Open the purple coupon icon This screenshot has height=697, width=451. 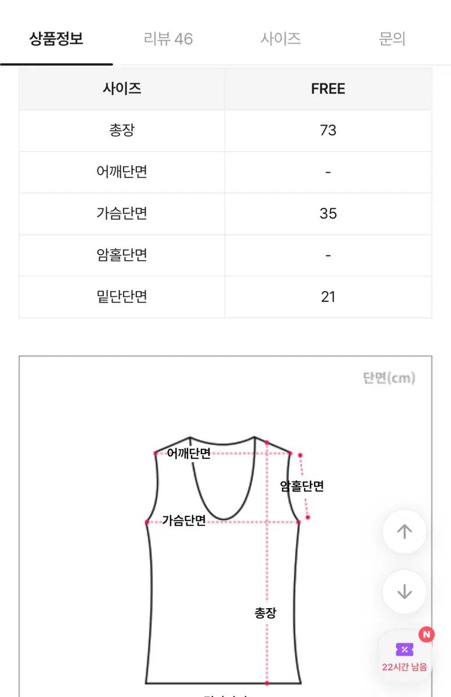coord(404,649)
